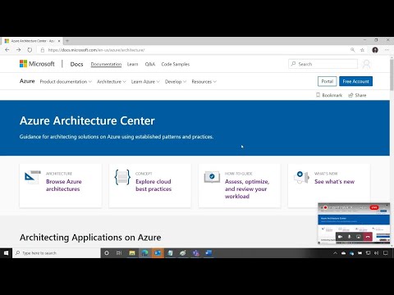Image resolution: width=394 pixels, height=295 pixels.
Task: Open File Explorer from the taskbar
Action: point(132,253)
